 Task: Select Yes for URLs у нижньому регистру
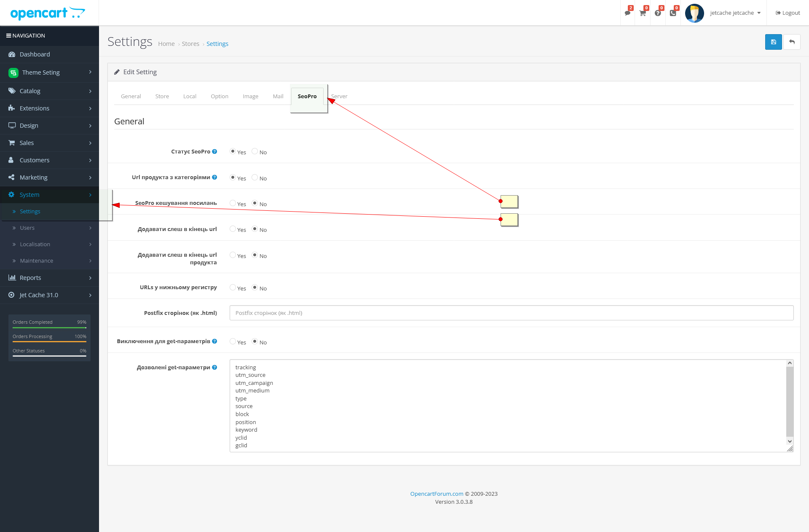233,287
